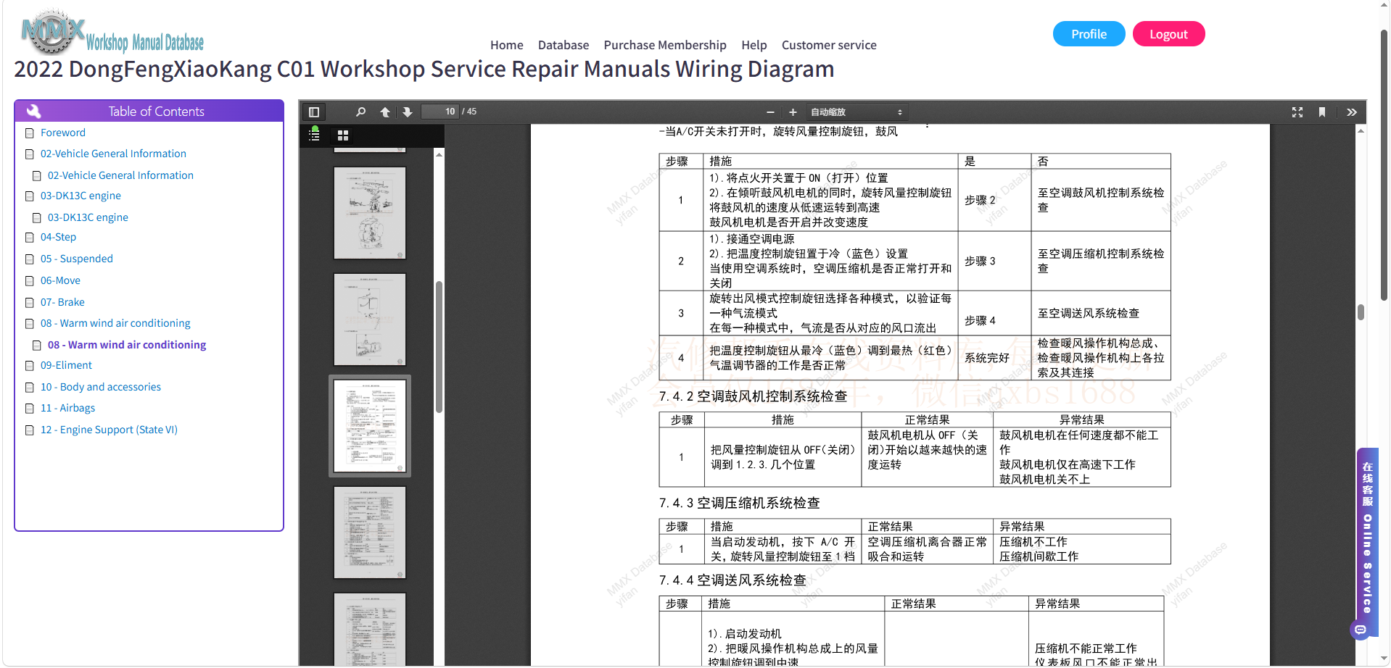
Task: Select the thumbnail just below the highlighted one
Action: 370,533
